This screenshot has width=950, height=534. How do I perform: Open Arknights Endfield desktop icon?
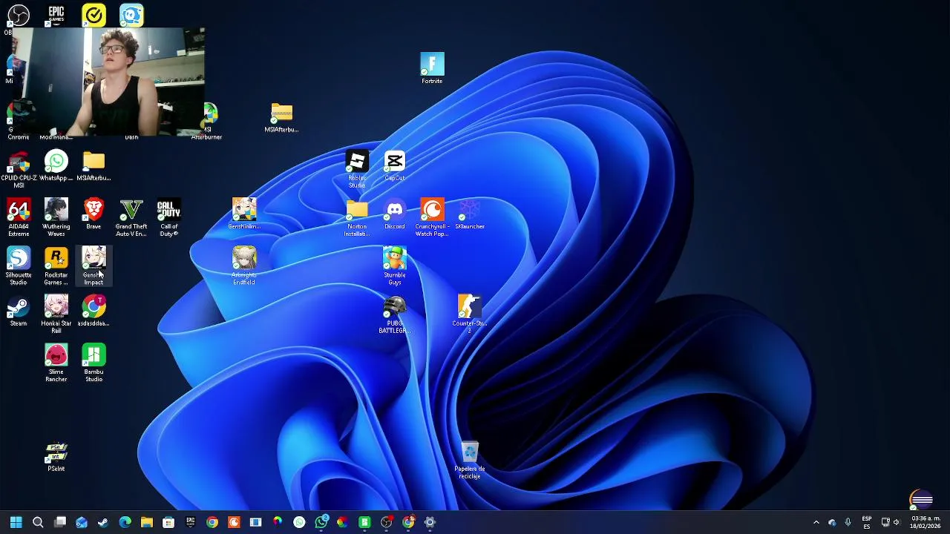click(244, 266)
